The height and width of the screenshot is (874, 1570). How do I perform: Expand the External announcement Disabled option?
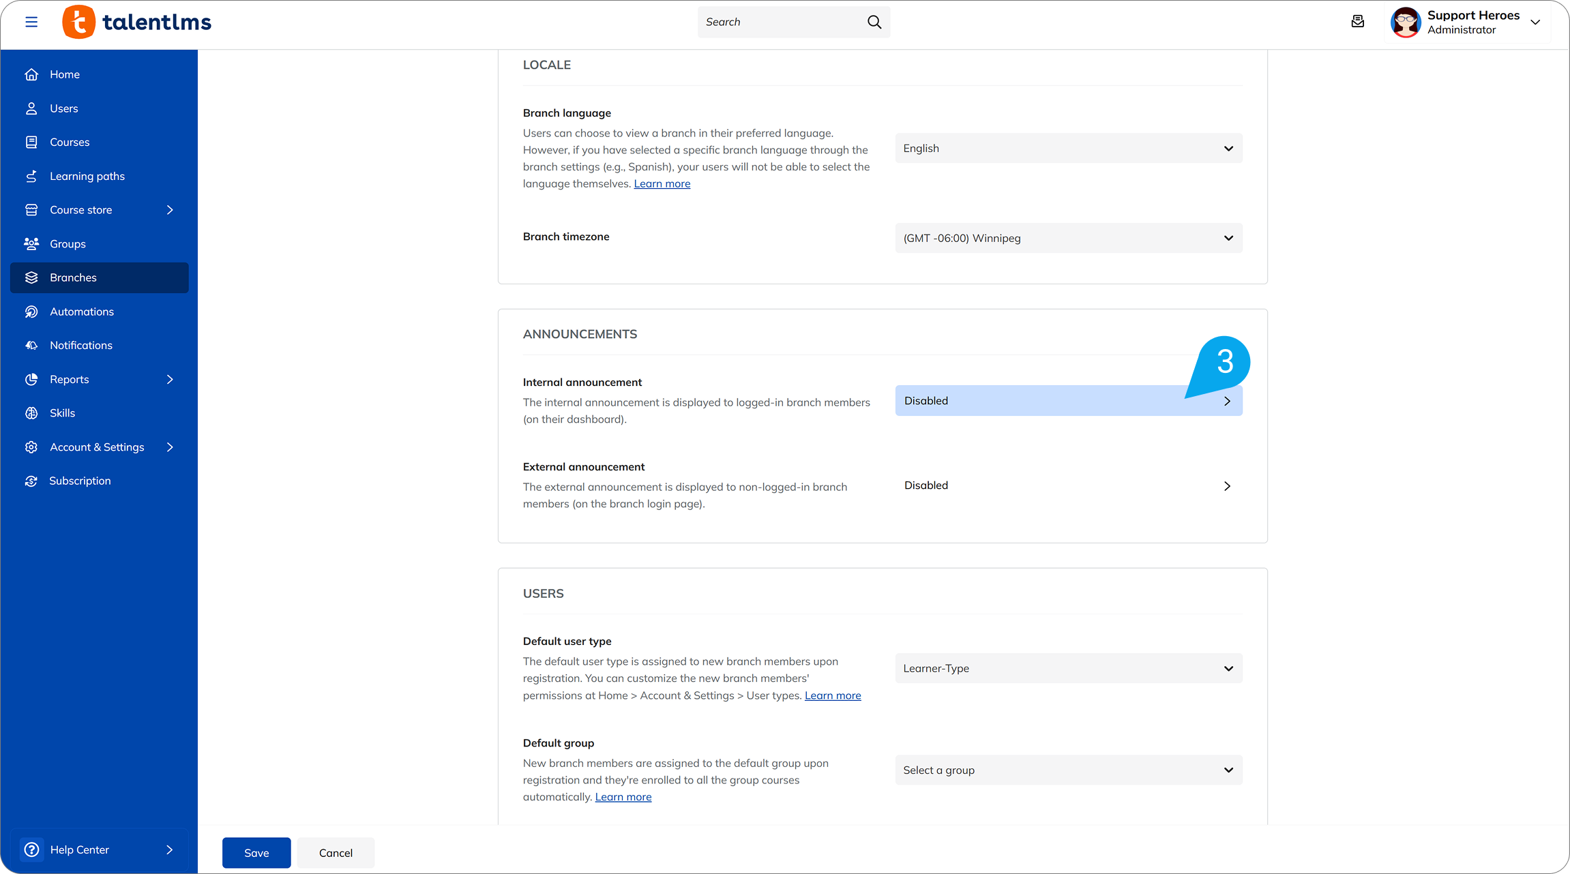(x=1068, y=486)
